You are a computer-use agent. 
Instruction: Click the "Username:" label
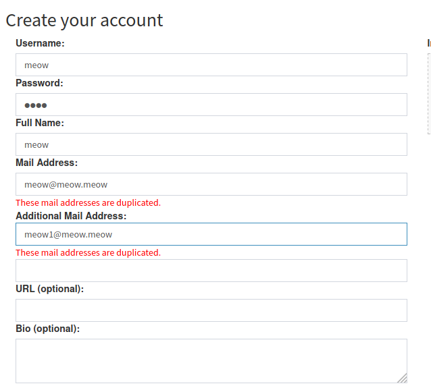click(x=40, y=43)
